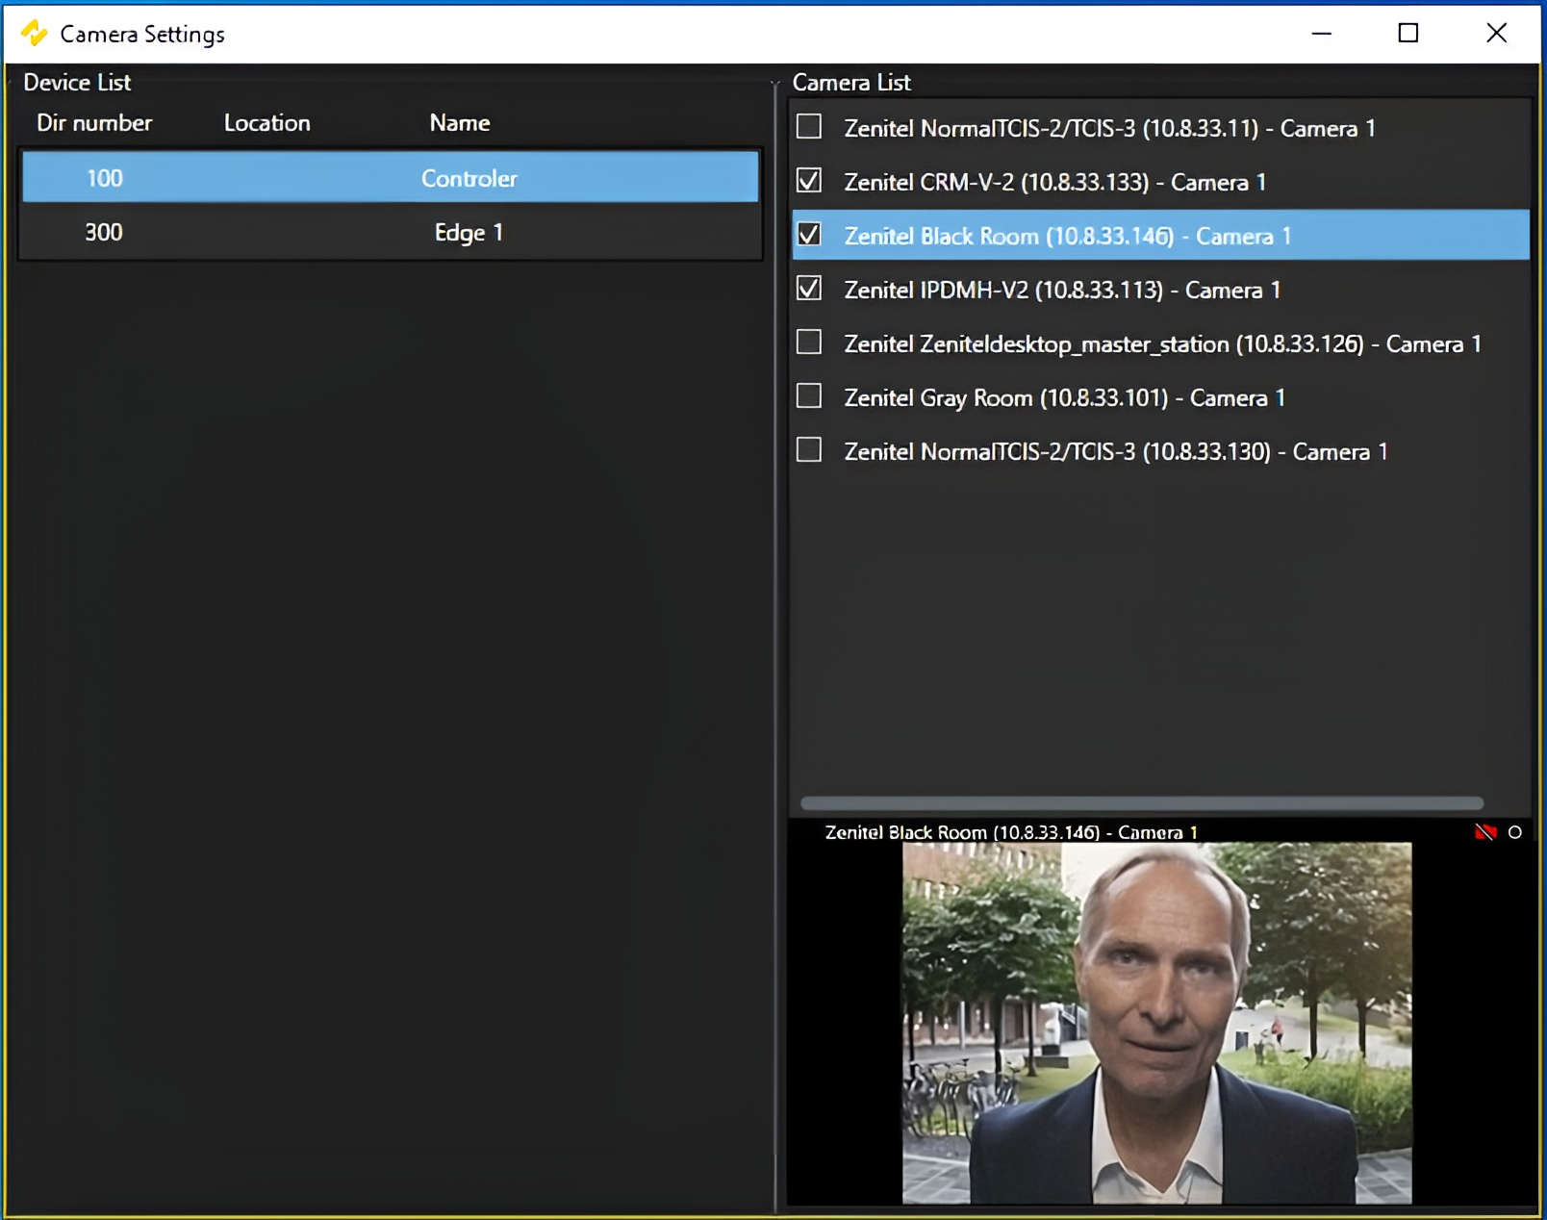
Task: Uncheck the Zenitel CRM-V-2 camera checkbox
Action: pos(809,181)
